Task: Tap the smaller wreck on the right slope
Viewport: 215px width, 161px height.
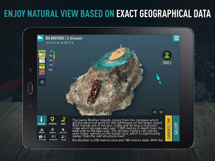Action: pyautogui.click(x=123, y=77)
